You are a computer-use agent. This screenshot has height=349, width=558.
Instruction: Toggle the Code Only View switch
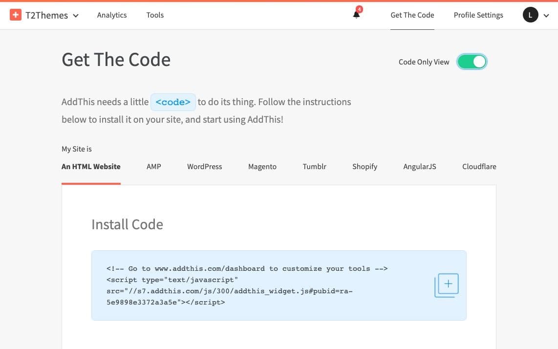pyautogui.click(x=472, y=62)
